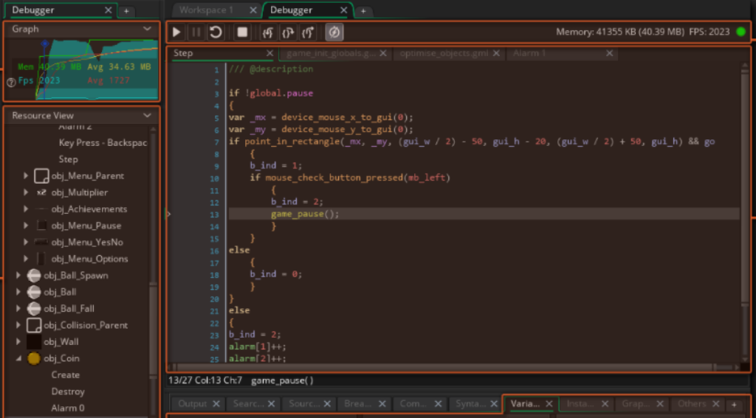
Task: Click the Pause debugger button
Action: point(196,32)
